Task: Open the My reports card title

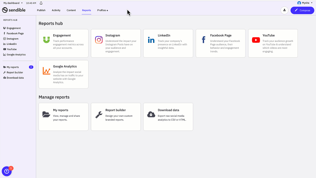Action: (61, 110)
